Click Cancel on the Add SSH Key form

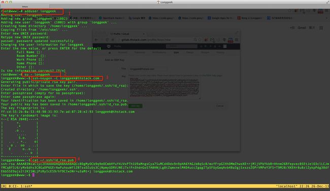[x=220, y=106]
